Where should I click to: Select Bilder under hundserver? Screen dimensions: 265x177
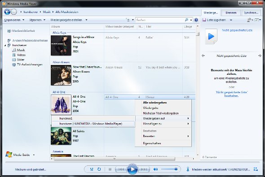coord(21,60)
